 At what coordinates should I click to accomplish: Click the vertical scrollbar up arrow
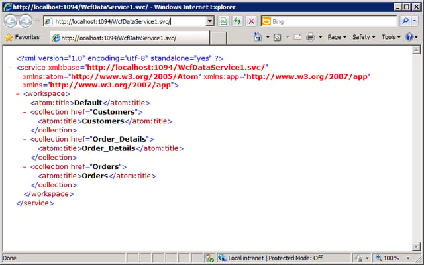[x=416, y=50]
